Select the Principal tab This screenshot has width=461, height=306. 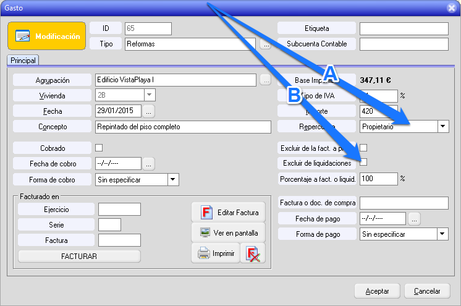point(23,60)
